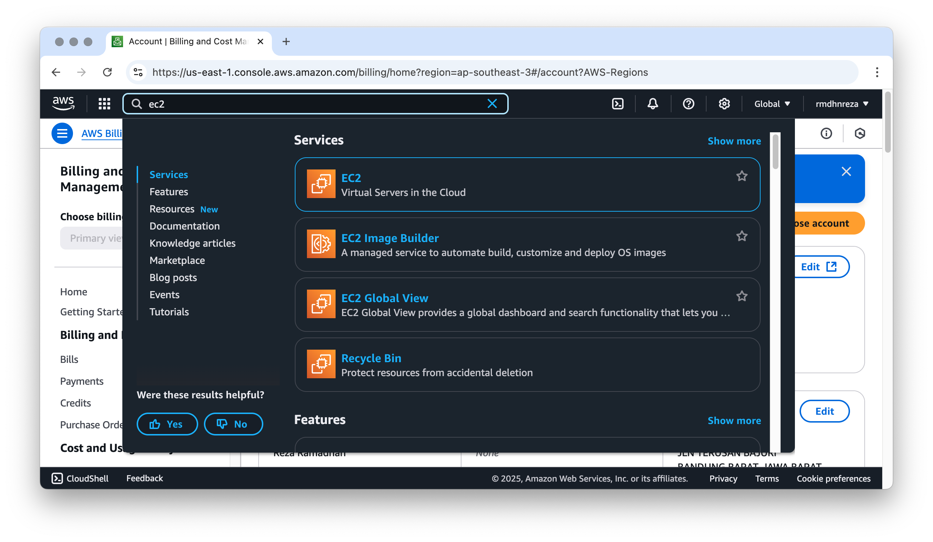Toggle the blue hamburger side navigation
The width and height of the screenshot is (933, 542).
[x=62, y=133]
